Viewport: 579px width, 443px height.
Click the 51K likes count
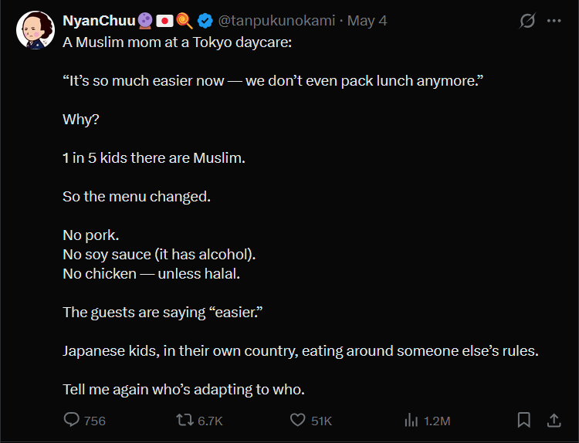pos(321,421)
